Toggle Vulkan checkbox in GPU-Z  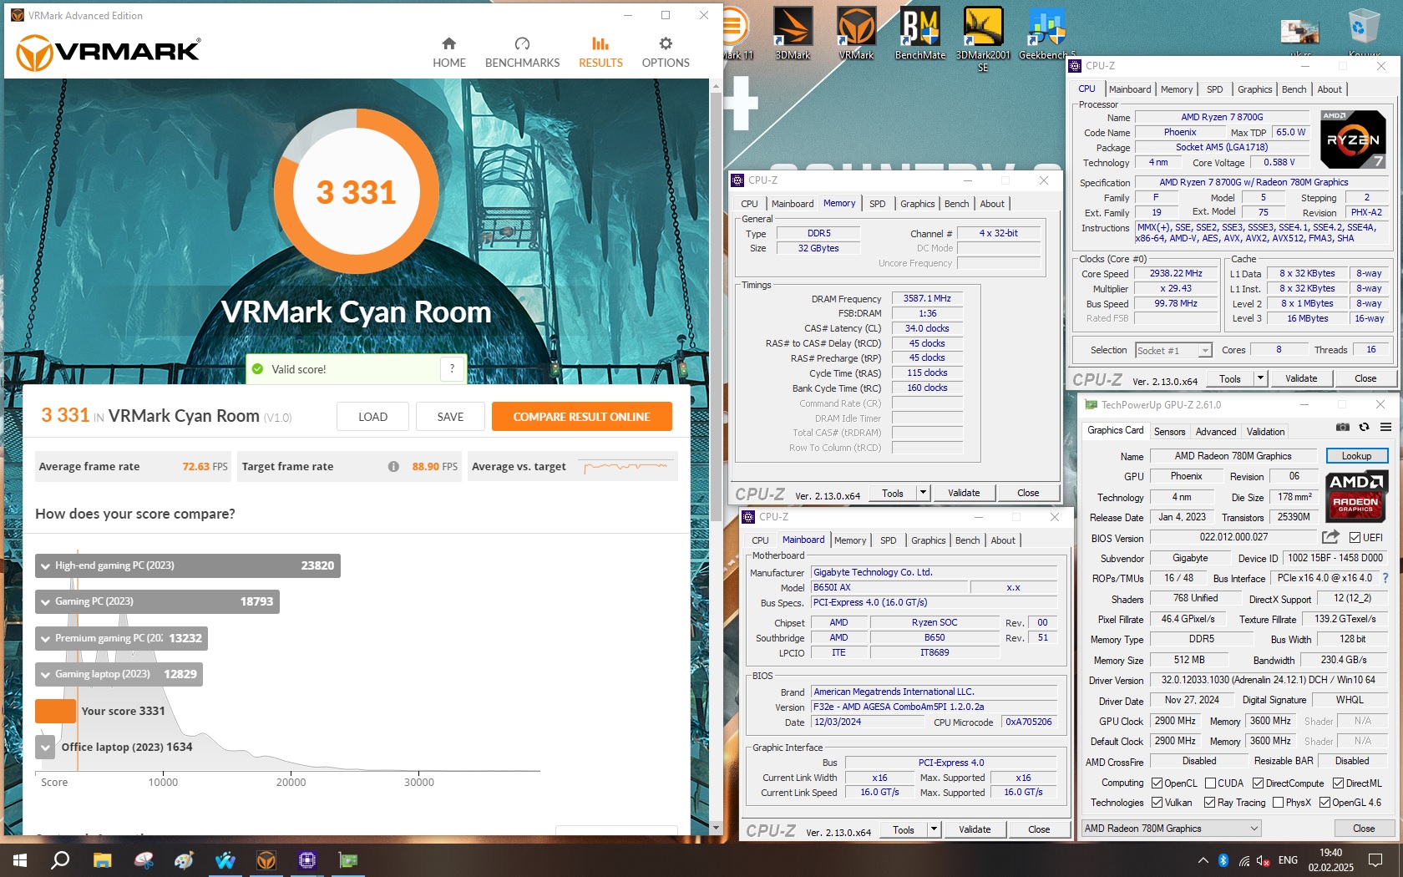tap(1157, 802)
